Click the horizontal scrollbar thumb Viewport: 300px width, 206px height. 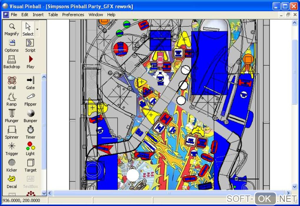pos(169,193)
